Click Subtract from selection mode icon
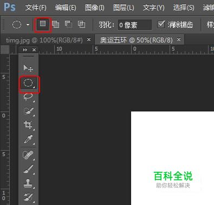 click(68, 24)
